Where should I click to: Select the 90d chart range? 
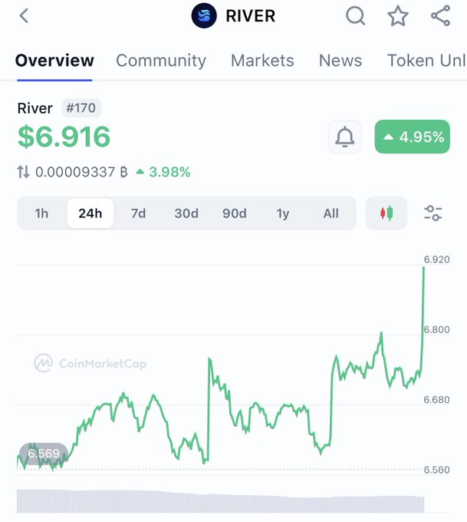pyautogui.click(x=235, y=213)
